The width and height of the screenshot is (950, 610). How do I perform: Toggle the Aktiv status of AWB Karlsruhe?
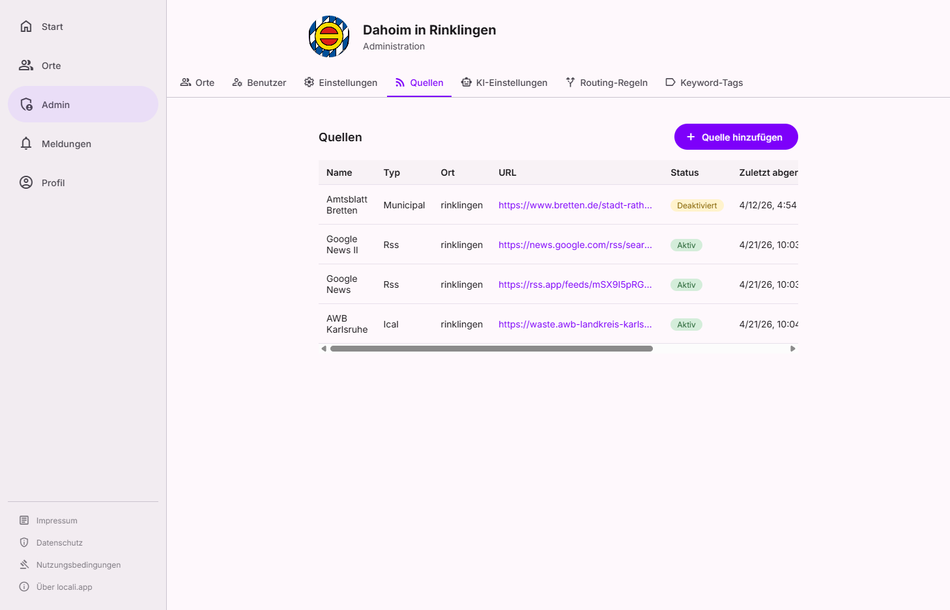685,324
